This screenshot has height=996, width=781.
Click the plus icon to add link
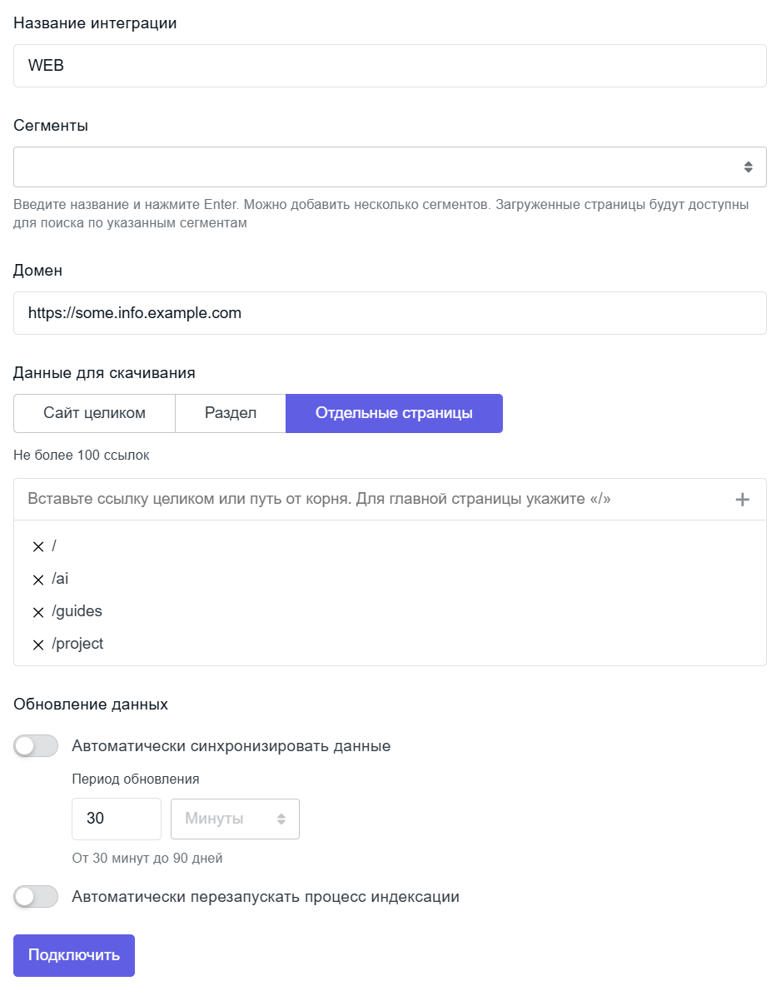[x=743, y=500]
